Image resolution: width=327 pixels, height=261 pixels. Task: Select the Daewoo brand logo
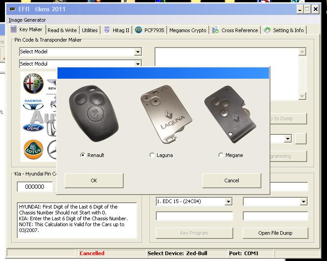tap(34, 104)
